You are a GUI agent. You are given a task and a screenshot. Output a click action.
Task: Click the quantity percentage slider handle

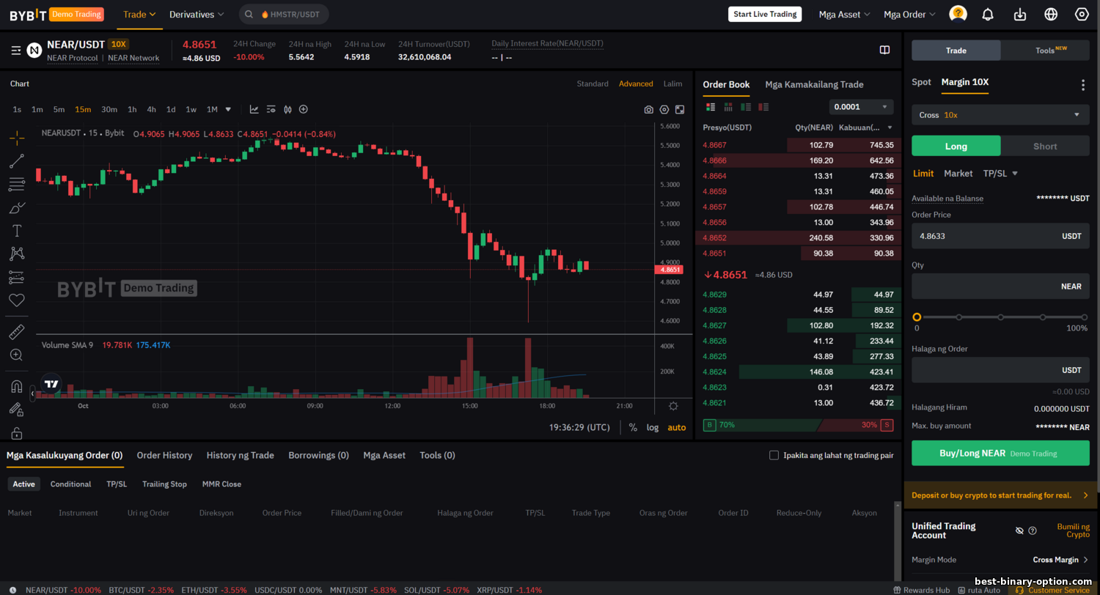(x=917, y=317)
